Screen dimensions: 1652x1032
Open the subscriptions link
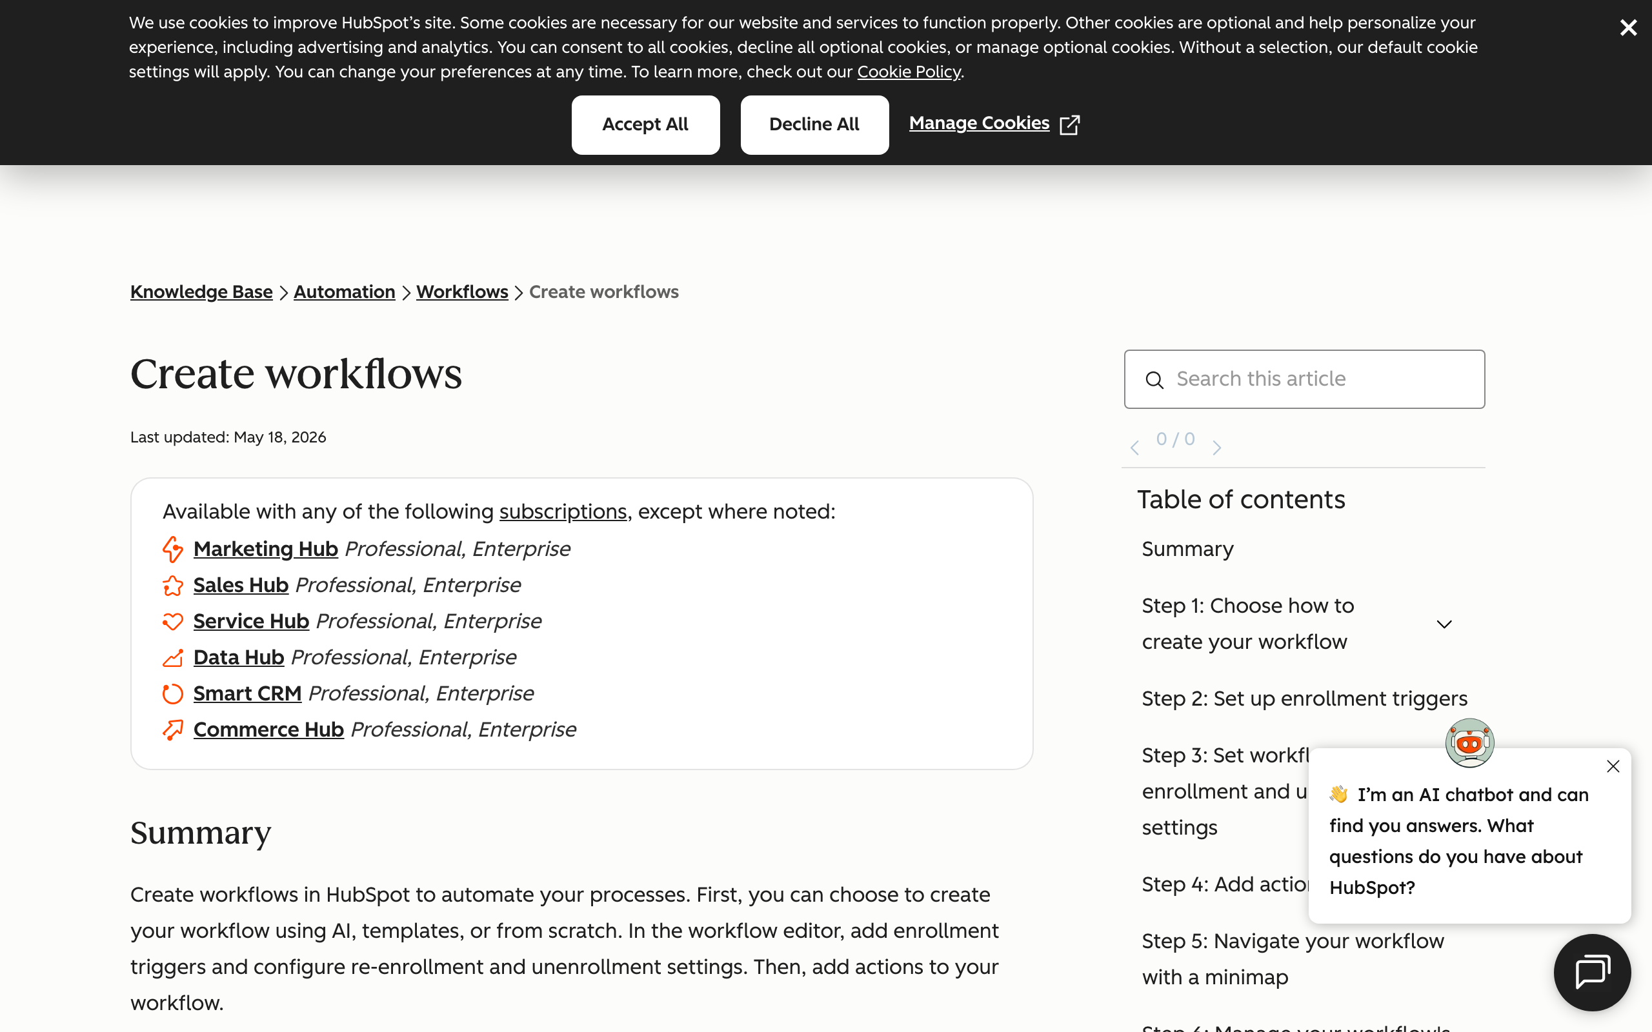[x=563, y=512]
